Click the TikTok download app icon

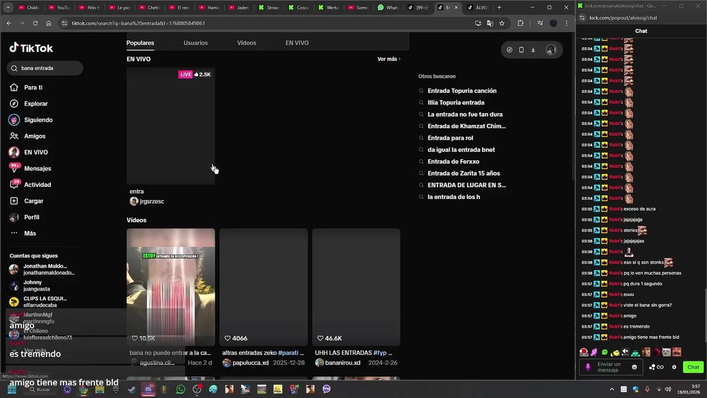coord(533,50)
